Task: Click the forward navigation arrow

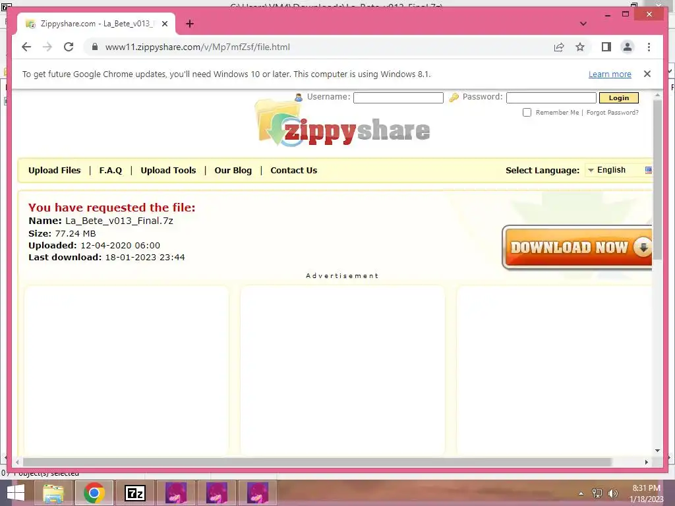Action: tap(47, 47)
